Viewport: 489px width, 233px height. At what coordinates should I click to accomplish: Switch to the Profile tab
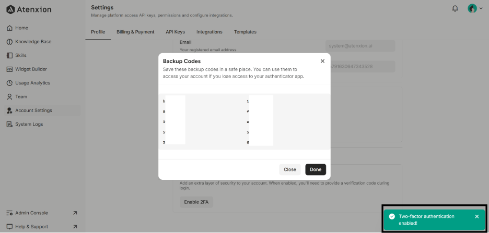tap(98, 32)
